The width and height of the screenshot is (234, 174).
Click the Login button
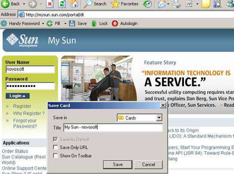coord(18,96)
